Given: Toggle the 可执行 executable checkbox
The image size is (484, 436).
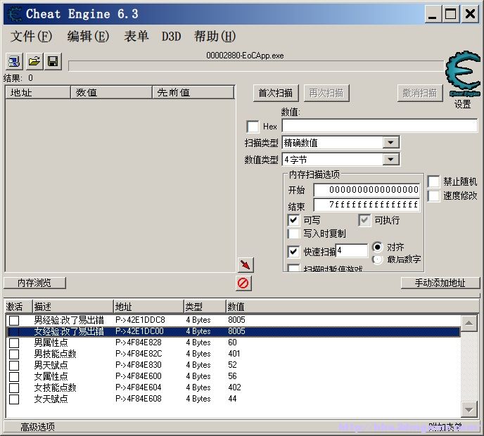Looking at the screenshot, I should [x=364, y=220].
